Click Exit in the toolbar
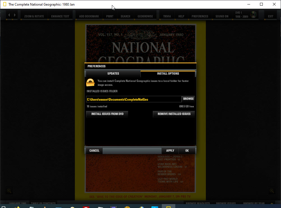Viewport: 281px width, 208px height. [271, 16]
